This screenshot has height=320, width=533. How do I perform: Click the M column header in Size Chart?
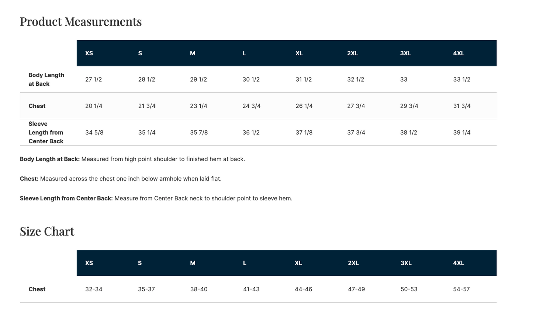[193, 263]
